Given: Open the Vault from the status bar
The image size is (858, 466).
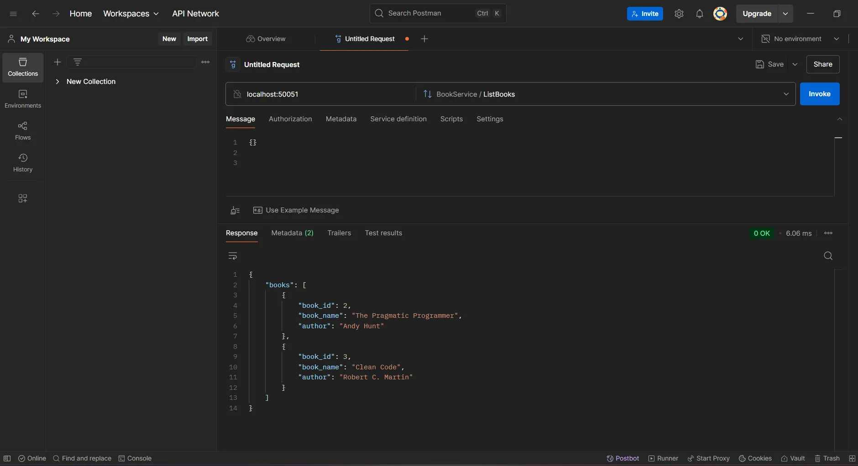Looking at the screenshot, I should [x=793, y=459].
